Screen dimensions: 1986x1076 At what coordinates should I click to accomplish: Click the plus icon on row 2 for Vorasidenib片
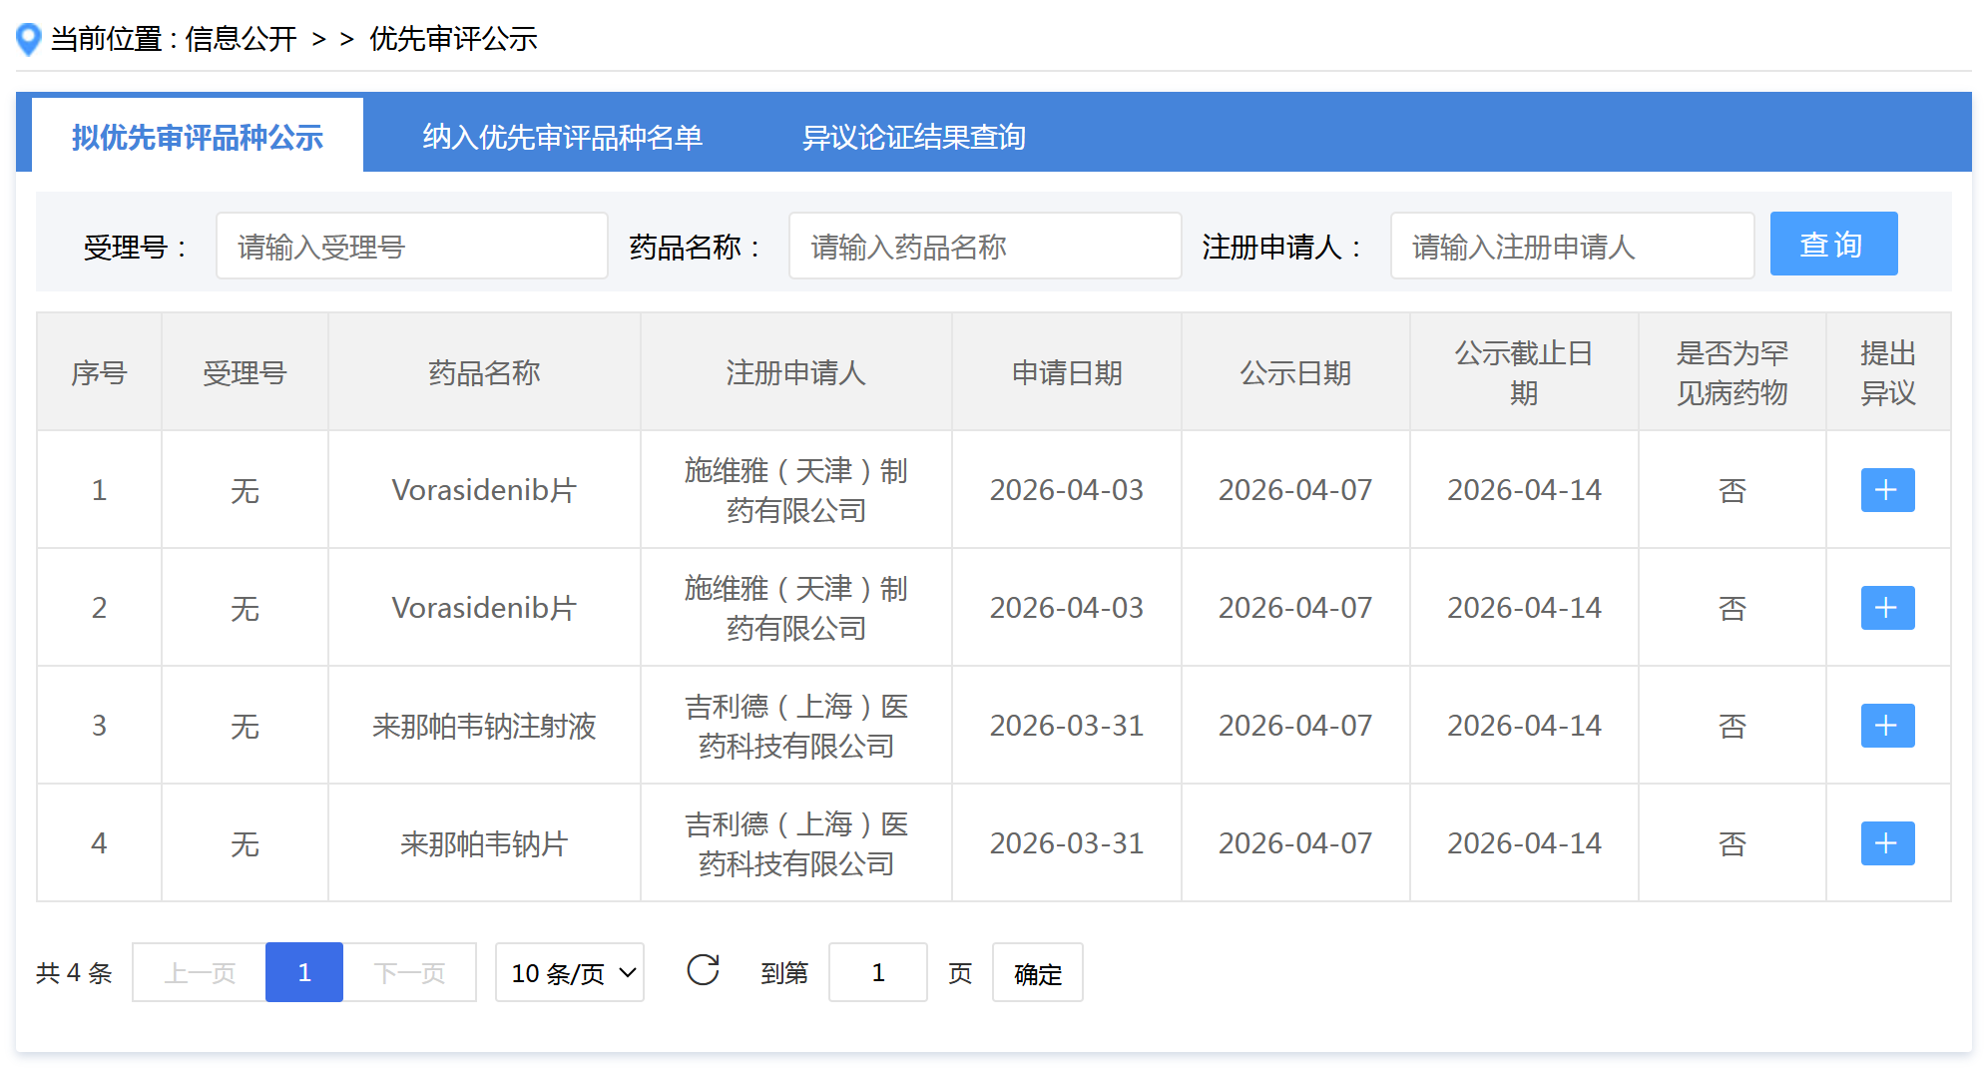1886,607
